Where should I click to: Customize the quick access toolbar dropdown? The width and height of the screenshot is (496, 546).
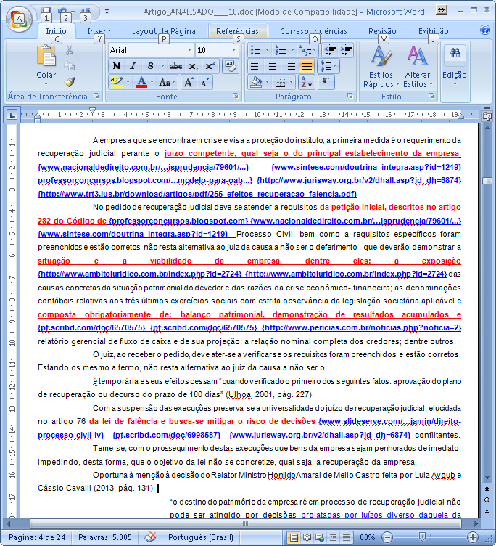[x=107, y=12]
